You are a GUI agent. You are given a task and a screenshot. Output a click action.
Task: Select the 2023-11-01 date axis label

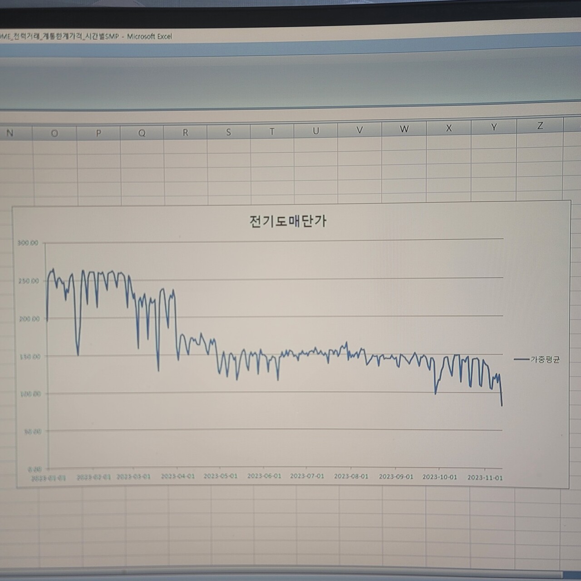[x=485, y=478]
